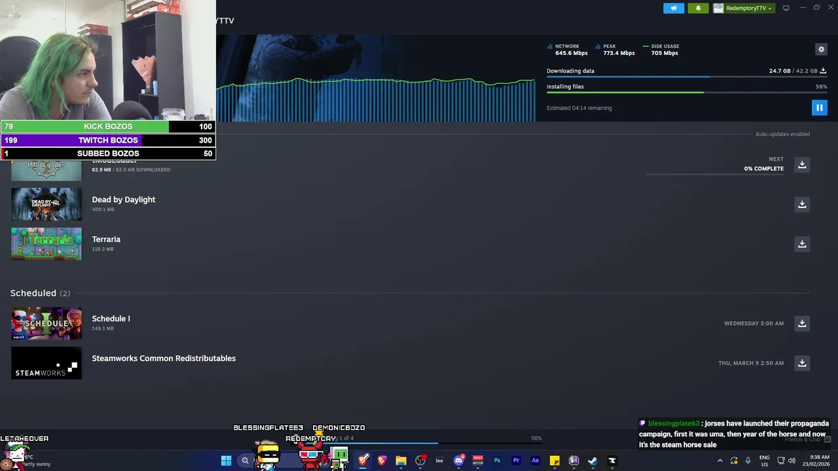Click the Network 645.6 Mbps stat
838x471 pixels.
pyautogui.click(x=568, y=50)
